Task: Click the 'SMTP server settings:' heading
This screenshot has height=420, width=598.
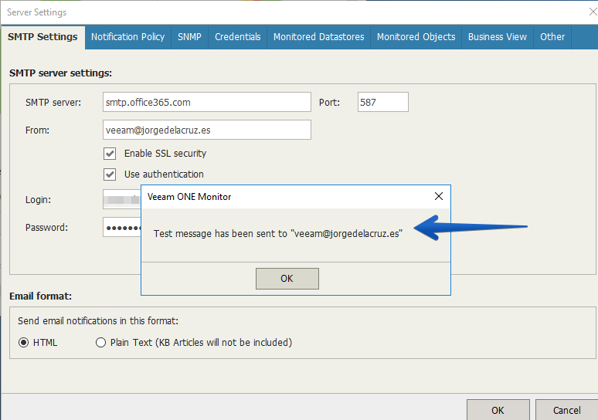Action: 60,73
